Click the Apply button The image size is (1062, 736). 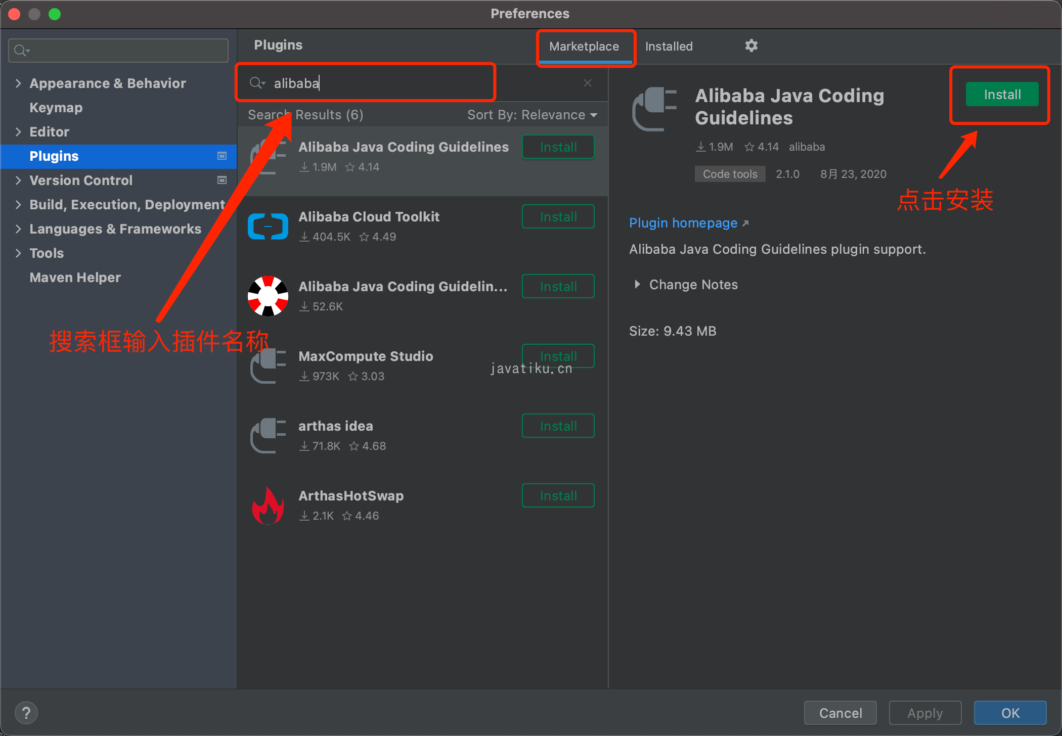click(925, 713)
